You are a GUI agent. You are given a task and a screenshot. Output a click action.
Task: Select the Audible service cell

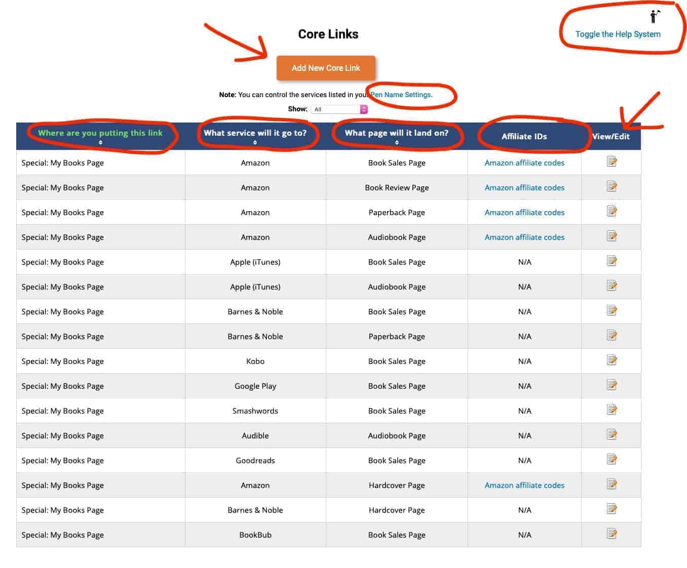[255, 436]
